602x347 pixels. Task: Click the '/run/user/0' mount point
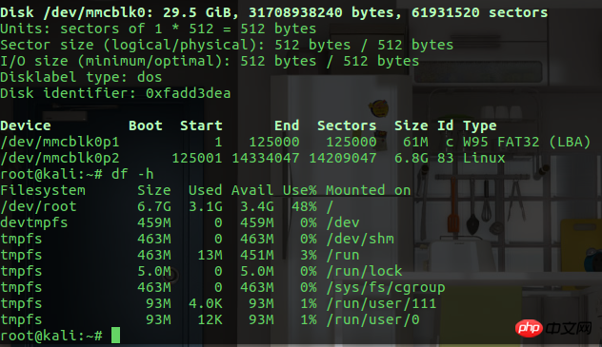(x=372, y=319)
